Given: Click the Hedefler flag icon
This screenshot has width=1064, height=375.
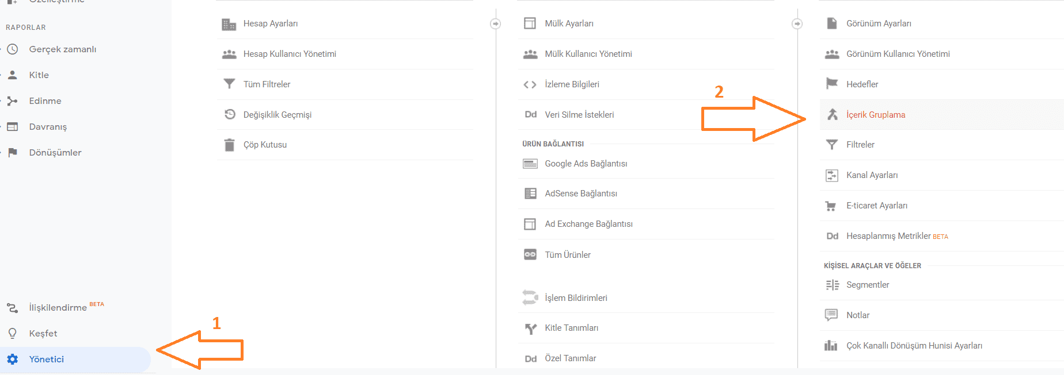Looking at the screenshot, I should (x=832, y=84).
